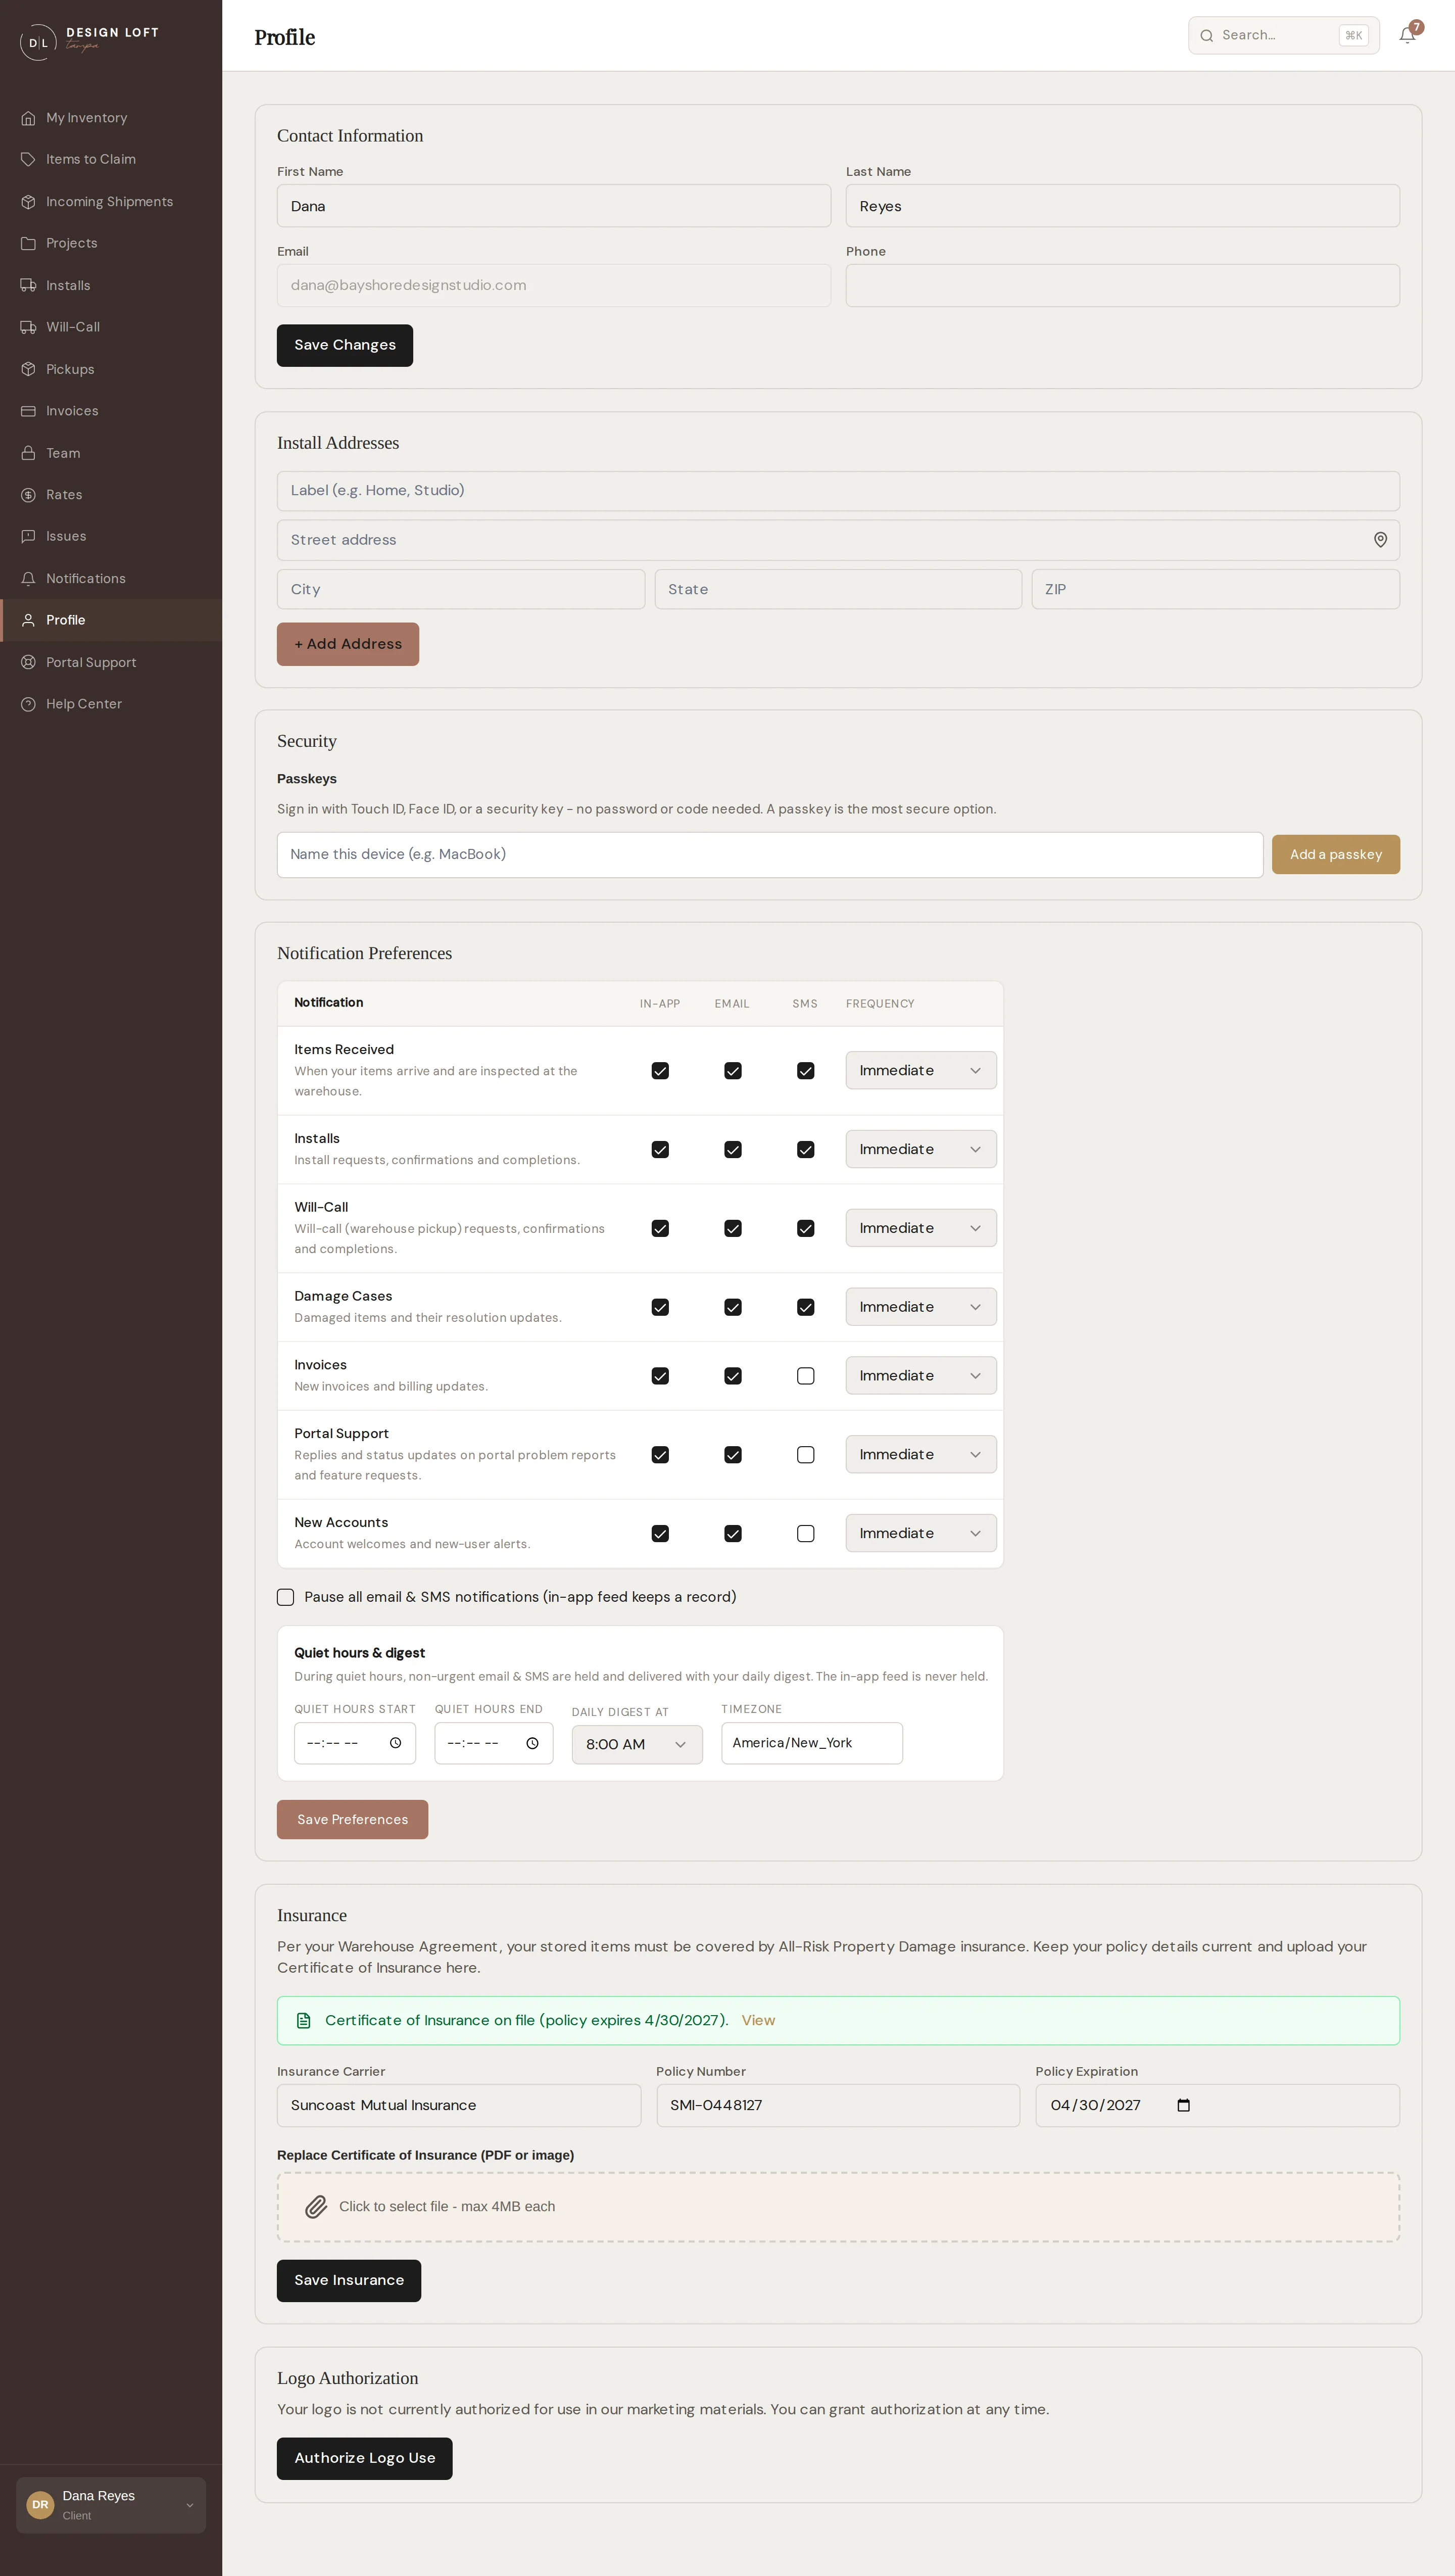Click the Name this device input field
Image resolution: width=1455 pixels, height=2576 pixels.
click(770, 855)
